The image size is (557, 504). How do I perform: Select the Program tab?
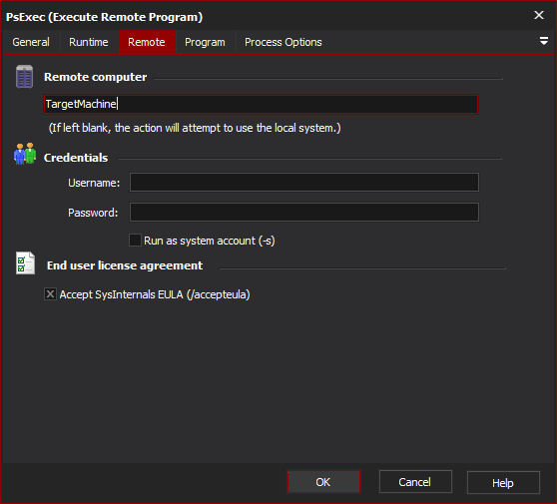click(x=205, y=42)
